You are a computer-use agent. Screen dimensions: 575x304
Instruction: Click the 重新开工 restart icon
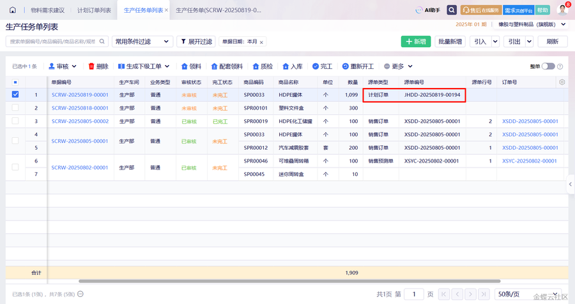point(345,66)
